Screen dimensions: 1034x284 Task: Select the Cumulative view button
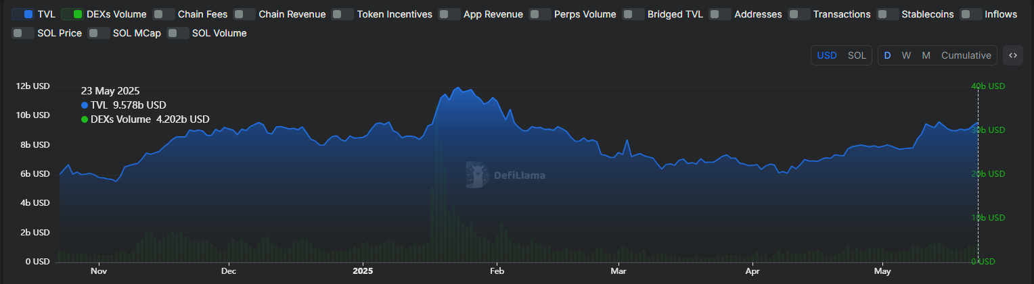[x=966, y=55]
